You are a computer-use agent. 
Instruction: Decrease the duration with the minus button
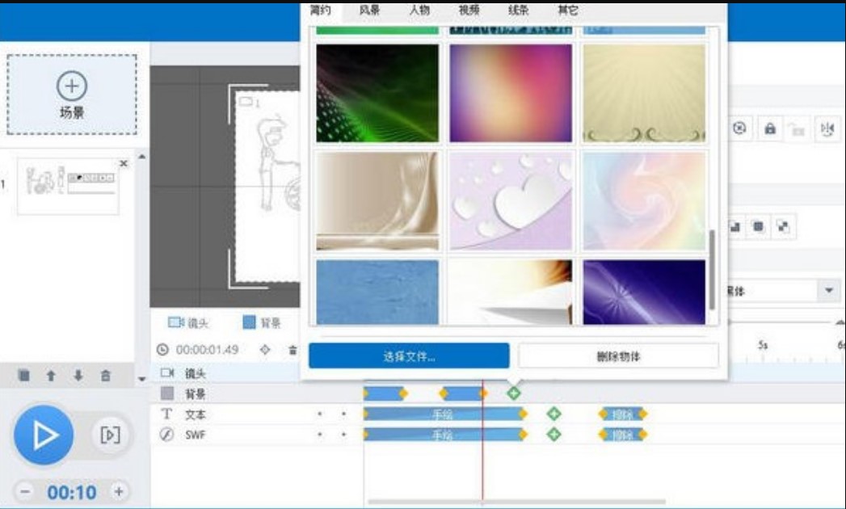[24, 491]
